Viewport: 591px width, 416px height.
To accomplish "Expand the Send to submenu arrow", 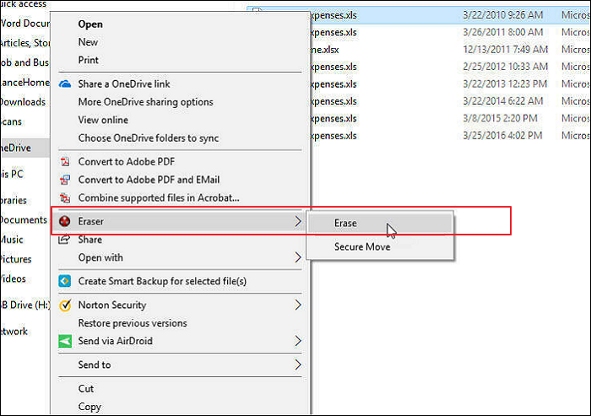I will point(297,365).
